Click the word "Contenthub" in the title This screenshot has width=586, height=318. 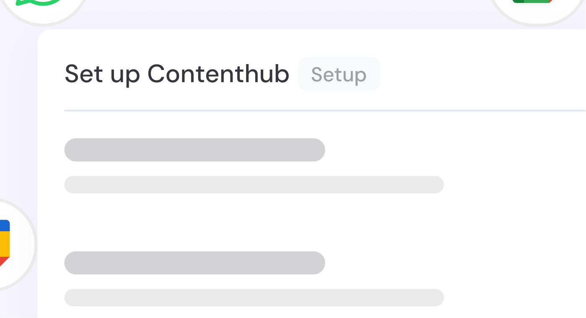point(218,74)
